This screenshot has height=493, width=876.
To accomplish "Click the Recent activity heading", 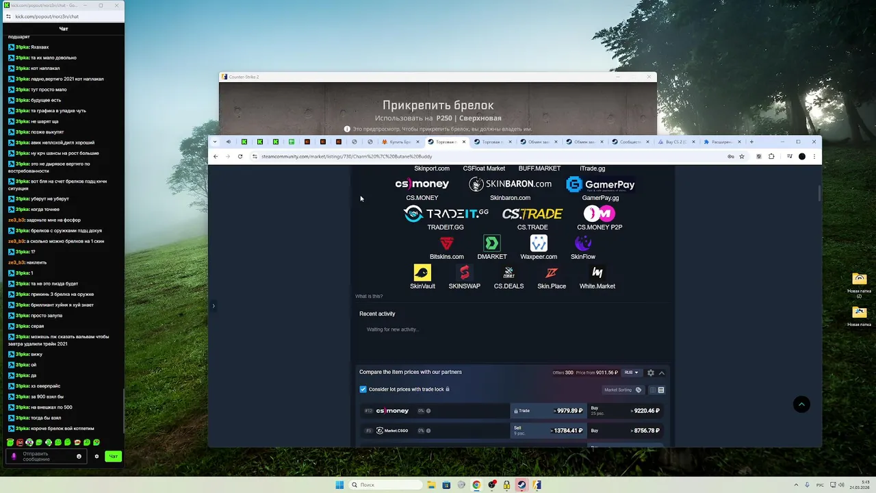I will pos(377,314).
